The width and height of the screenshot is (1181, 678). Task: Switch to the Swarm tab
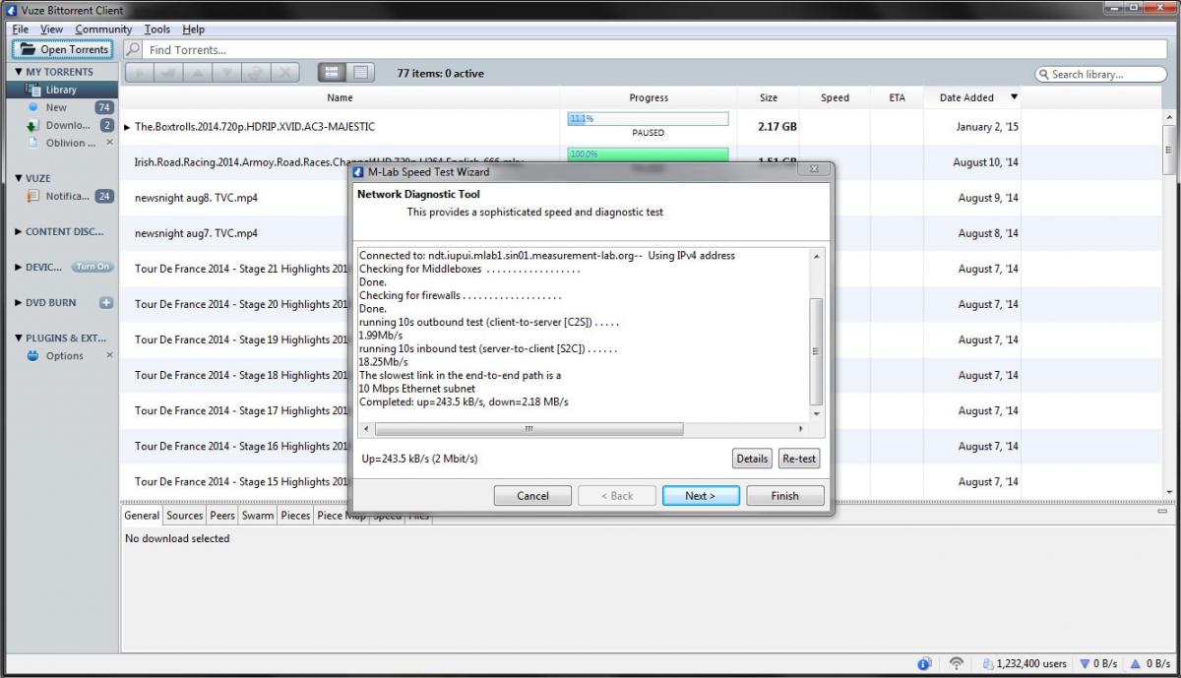tap(258, 515)
